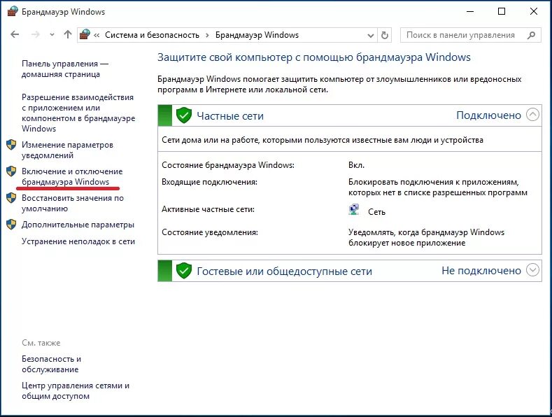Click shield icon beside 'Восстановить значения по умолчанию'

point(11,198)
